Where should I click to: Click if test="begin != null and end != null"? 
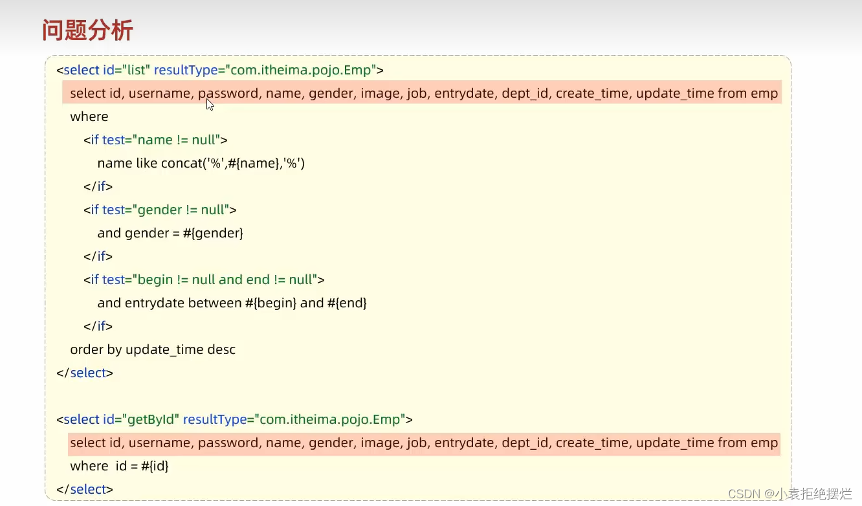(204, 280)
